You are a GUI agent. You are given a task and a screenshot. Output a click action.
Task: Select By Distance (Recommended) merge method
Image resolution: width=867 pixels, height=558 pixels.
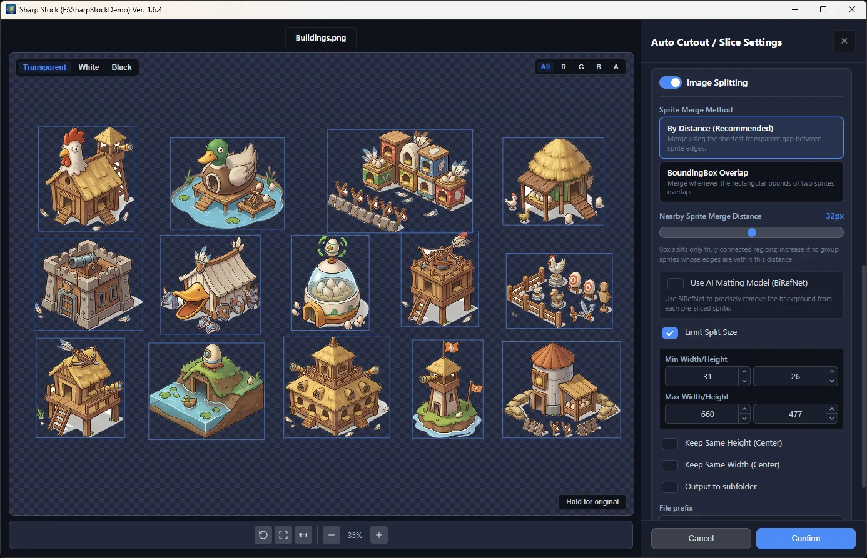[751, 137]
